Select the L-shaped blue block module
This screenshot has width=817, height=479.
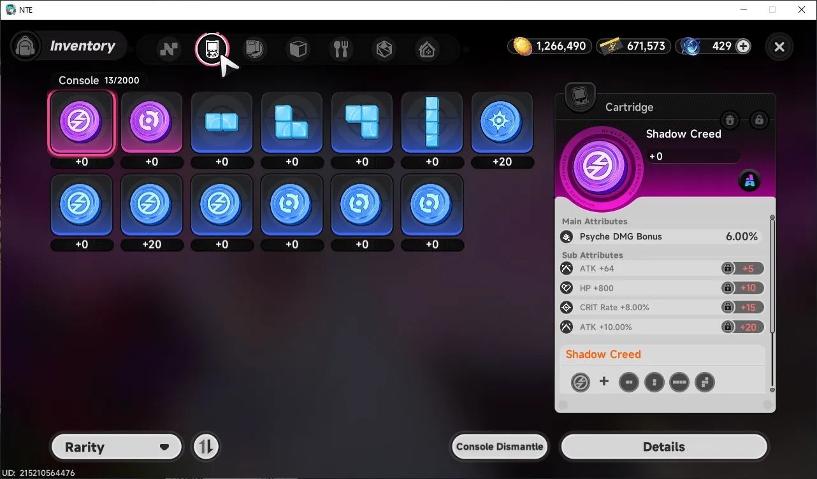(292, 123)
